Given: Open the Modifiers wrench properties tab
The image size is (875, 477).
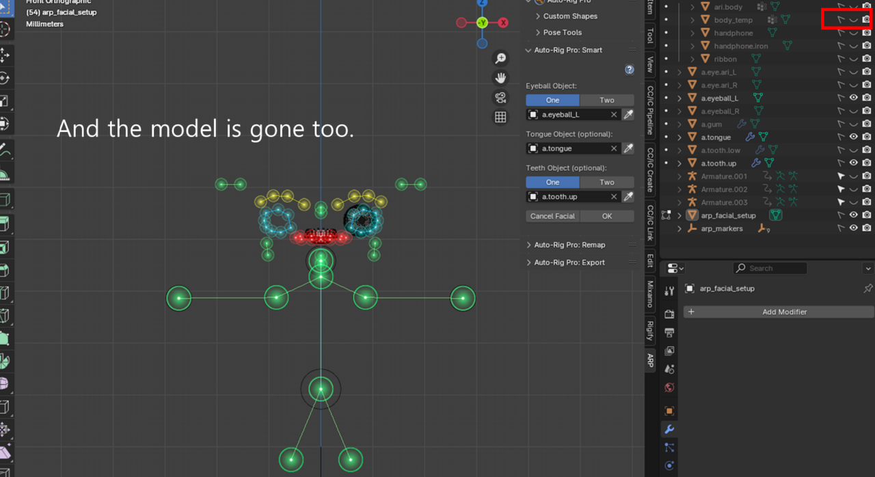Looking at the screenshot, I should click(x=669, y=429).
